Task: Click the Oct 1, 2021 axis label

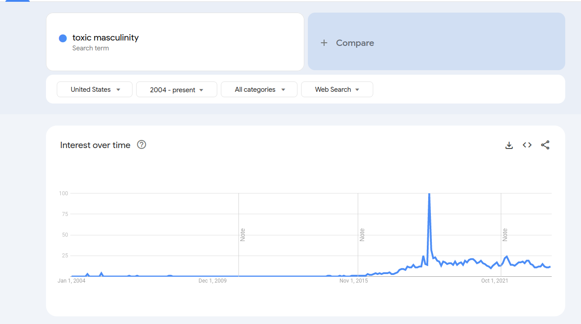Action: 495,281
